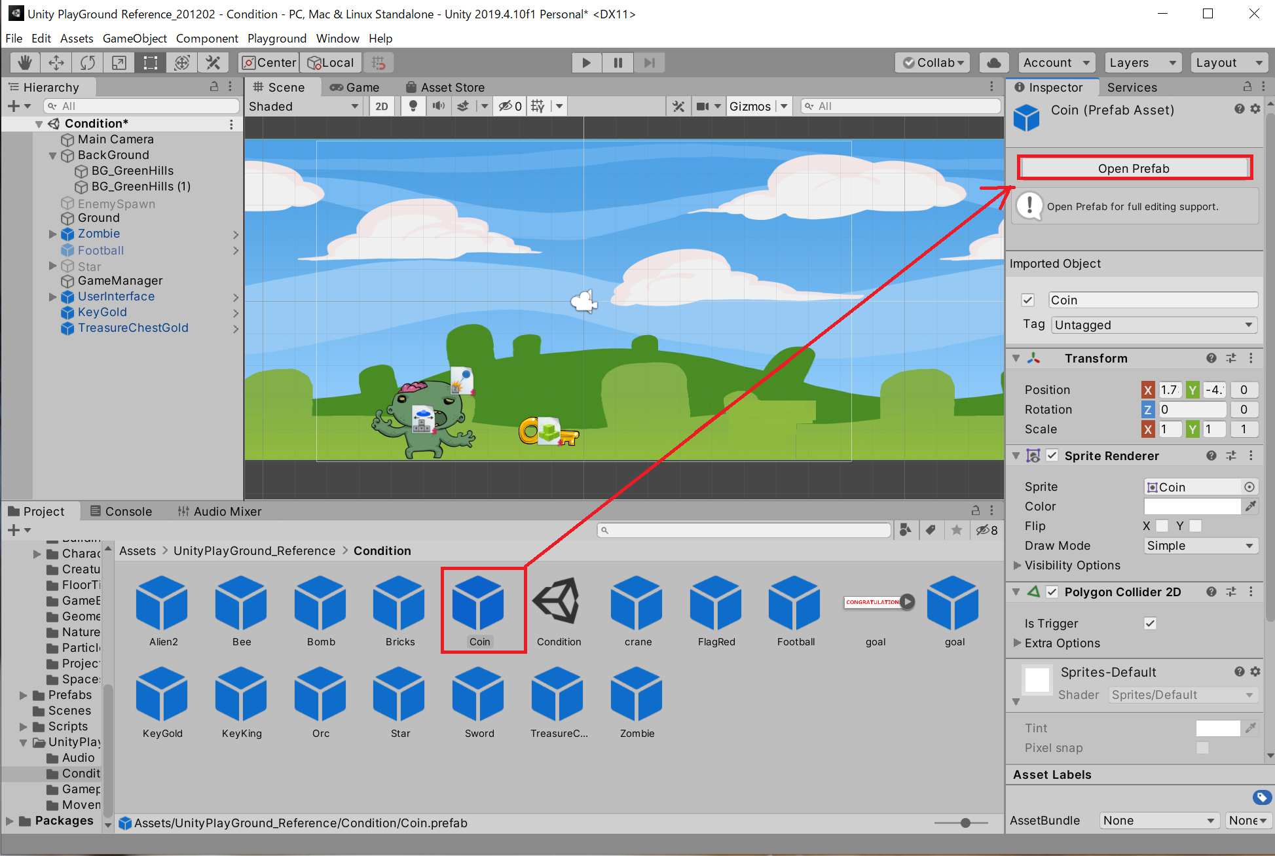Viewport: 1275px width, 856px height.
Task: Uncheck the Is Trigger checkbox
Action: 1150,623
